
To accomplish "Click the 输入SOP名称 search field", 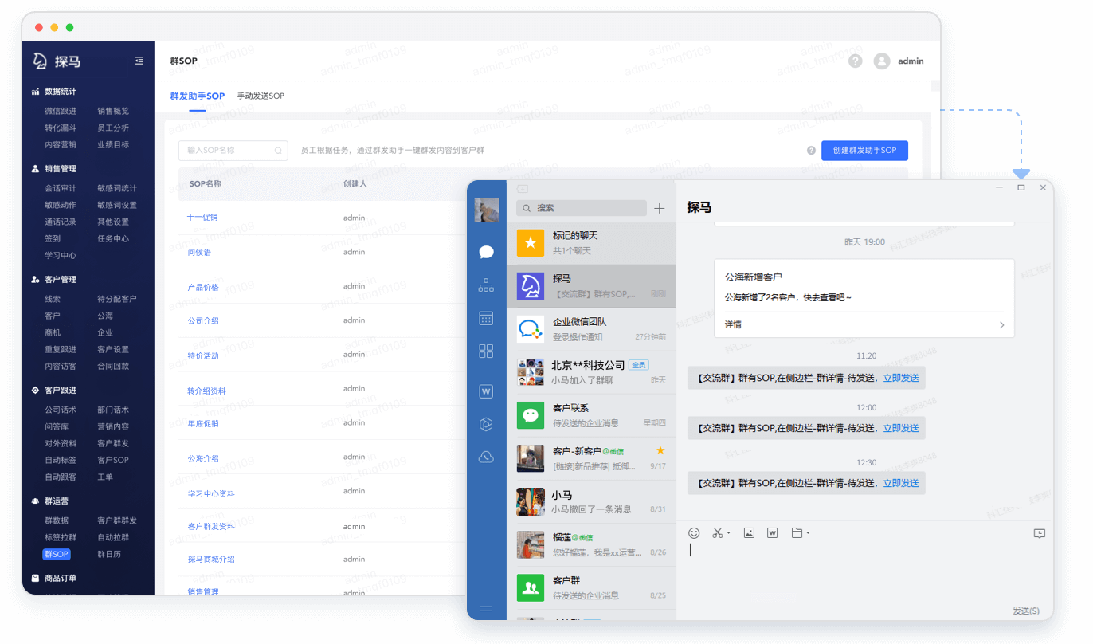I will tap(233, 150).
